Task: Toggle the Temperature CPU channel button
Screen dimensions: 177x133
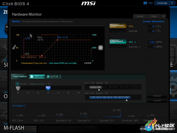Action: point(118,26)
